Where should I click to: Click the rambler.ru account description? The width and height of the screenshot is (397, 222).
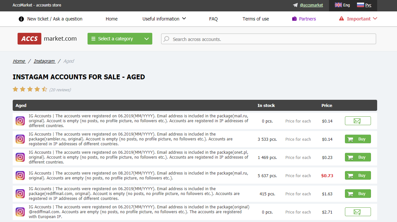131,139
